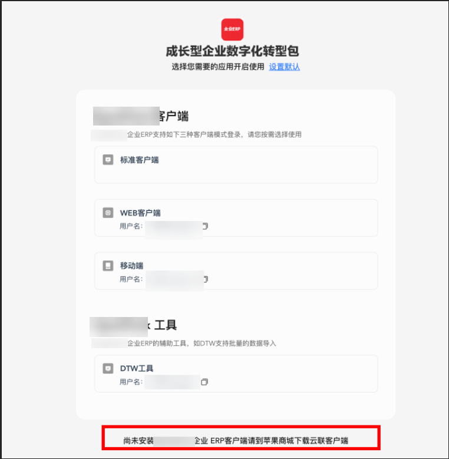This screenshot has height=459, width=449.
Task: Copy the 移动端 username with copy icon
Action: coord(206,279)
